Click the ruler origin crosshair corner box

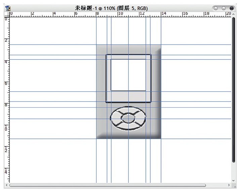coord(7,14)
